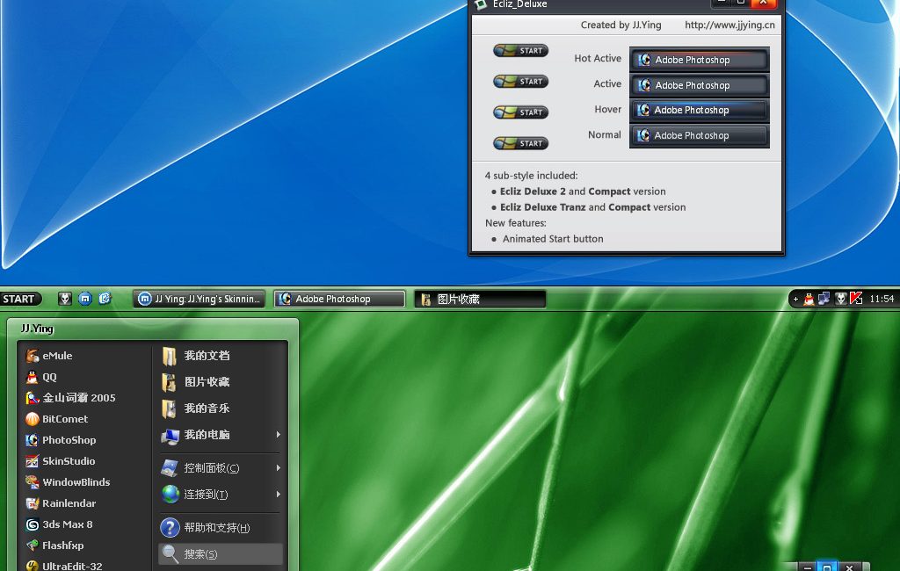The width and height of the screenshot is (900, 571).
Task: Select 连接到(T) menu entry
Action: (221, 494)
